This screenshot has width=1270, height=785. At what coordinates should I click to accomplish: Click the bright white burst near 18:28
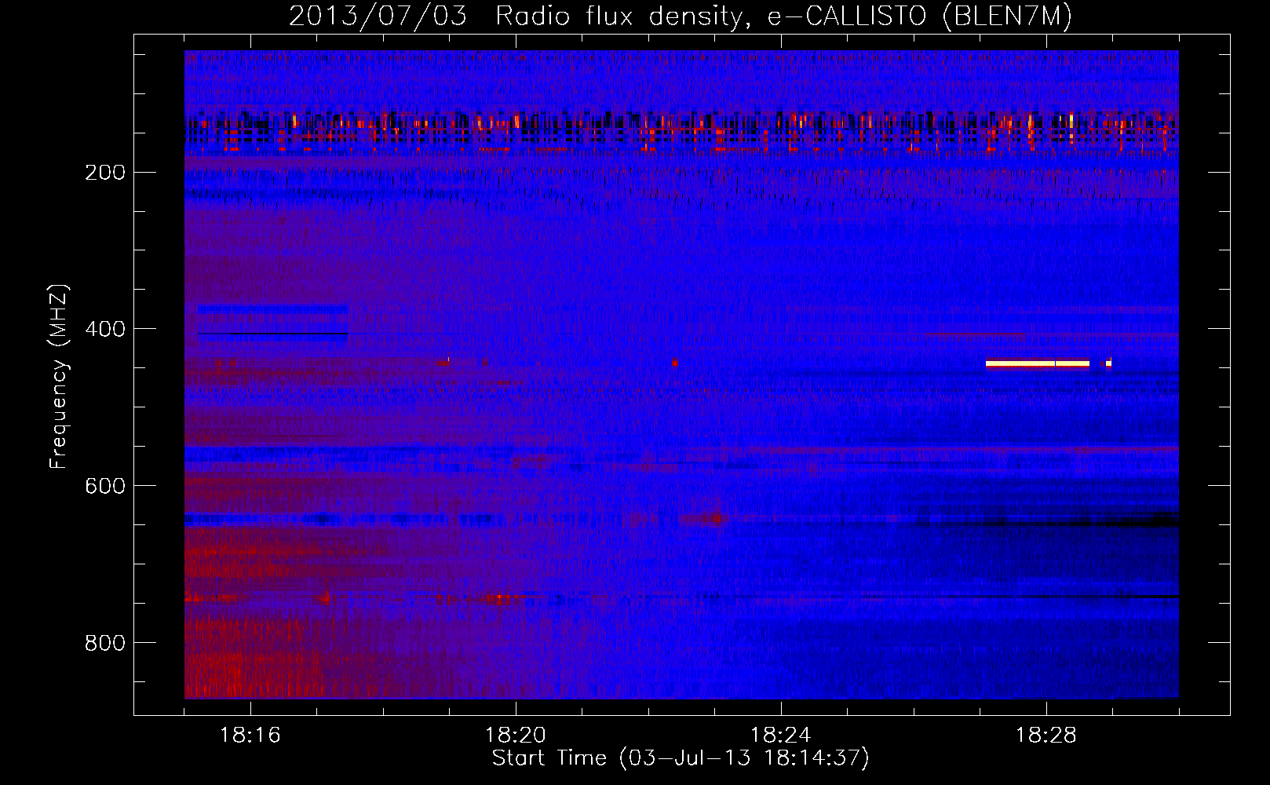pyautogui.click(x=1038, y=363)
